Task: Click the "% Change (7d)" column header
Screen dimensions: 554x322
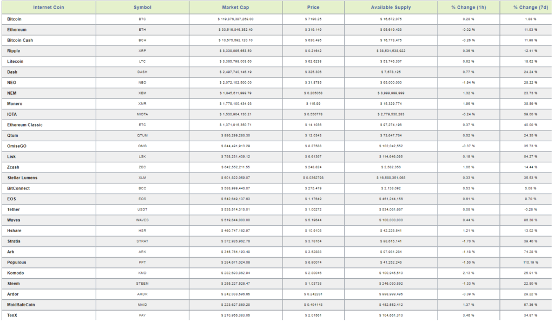Action: [526, 8]
